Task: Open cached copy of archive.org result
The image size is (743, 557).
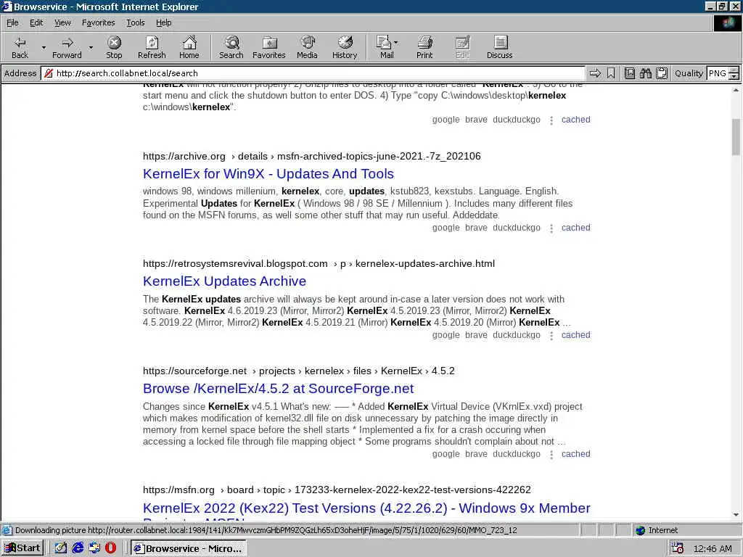Action: [x=575, y=227]
